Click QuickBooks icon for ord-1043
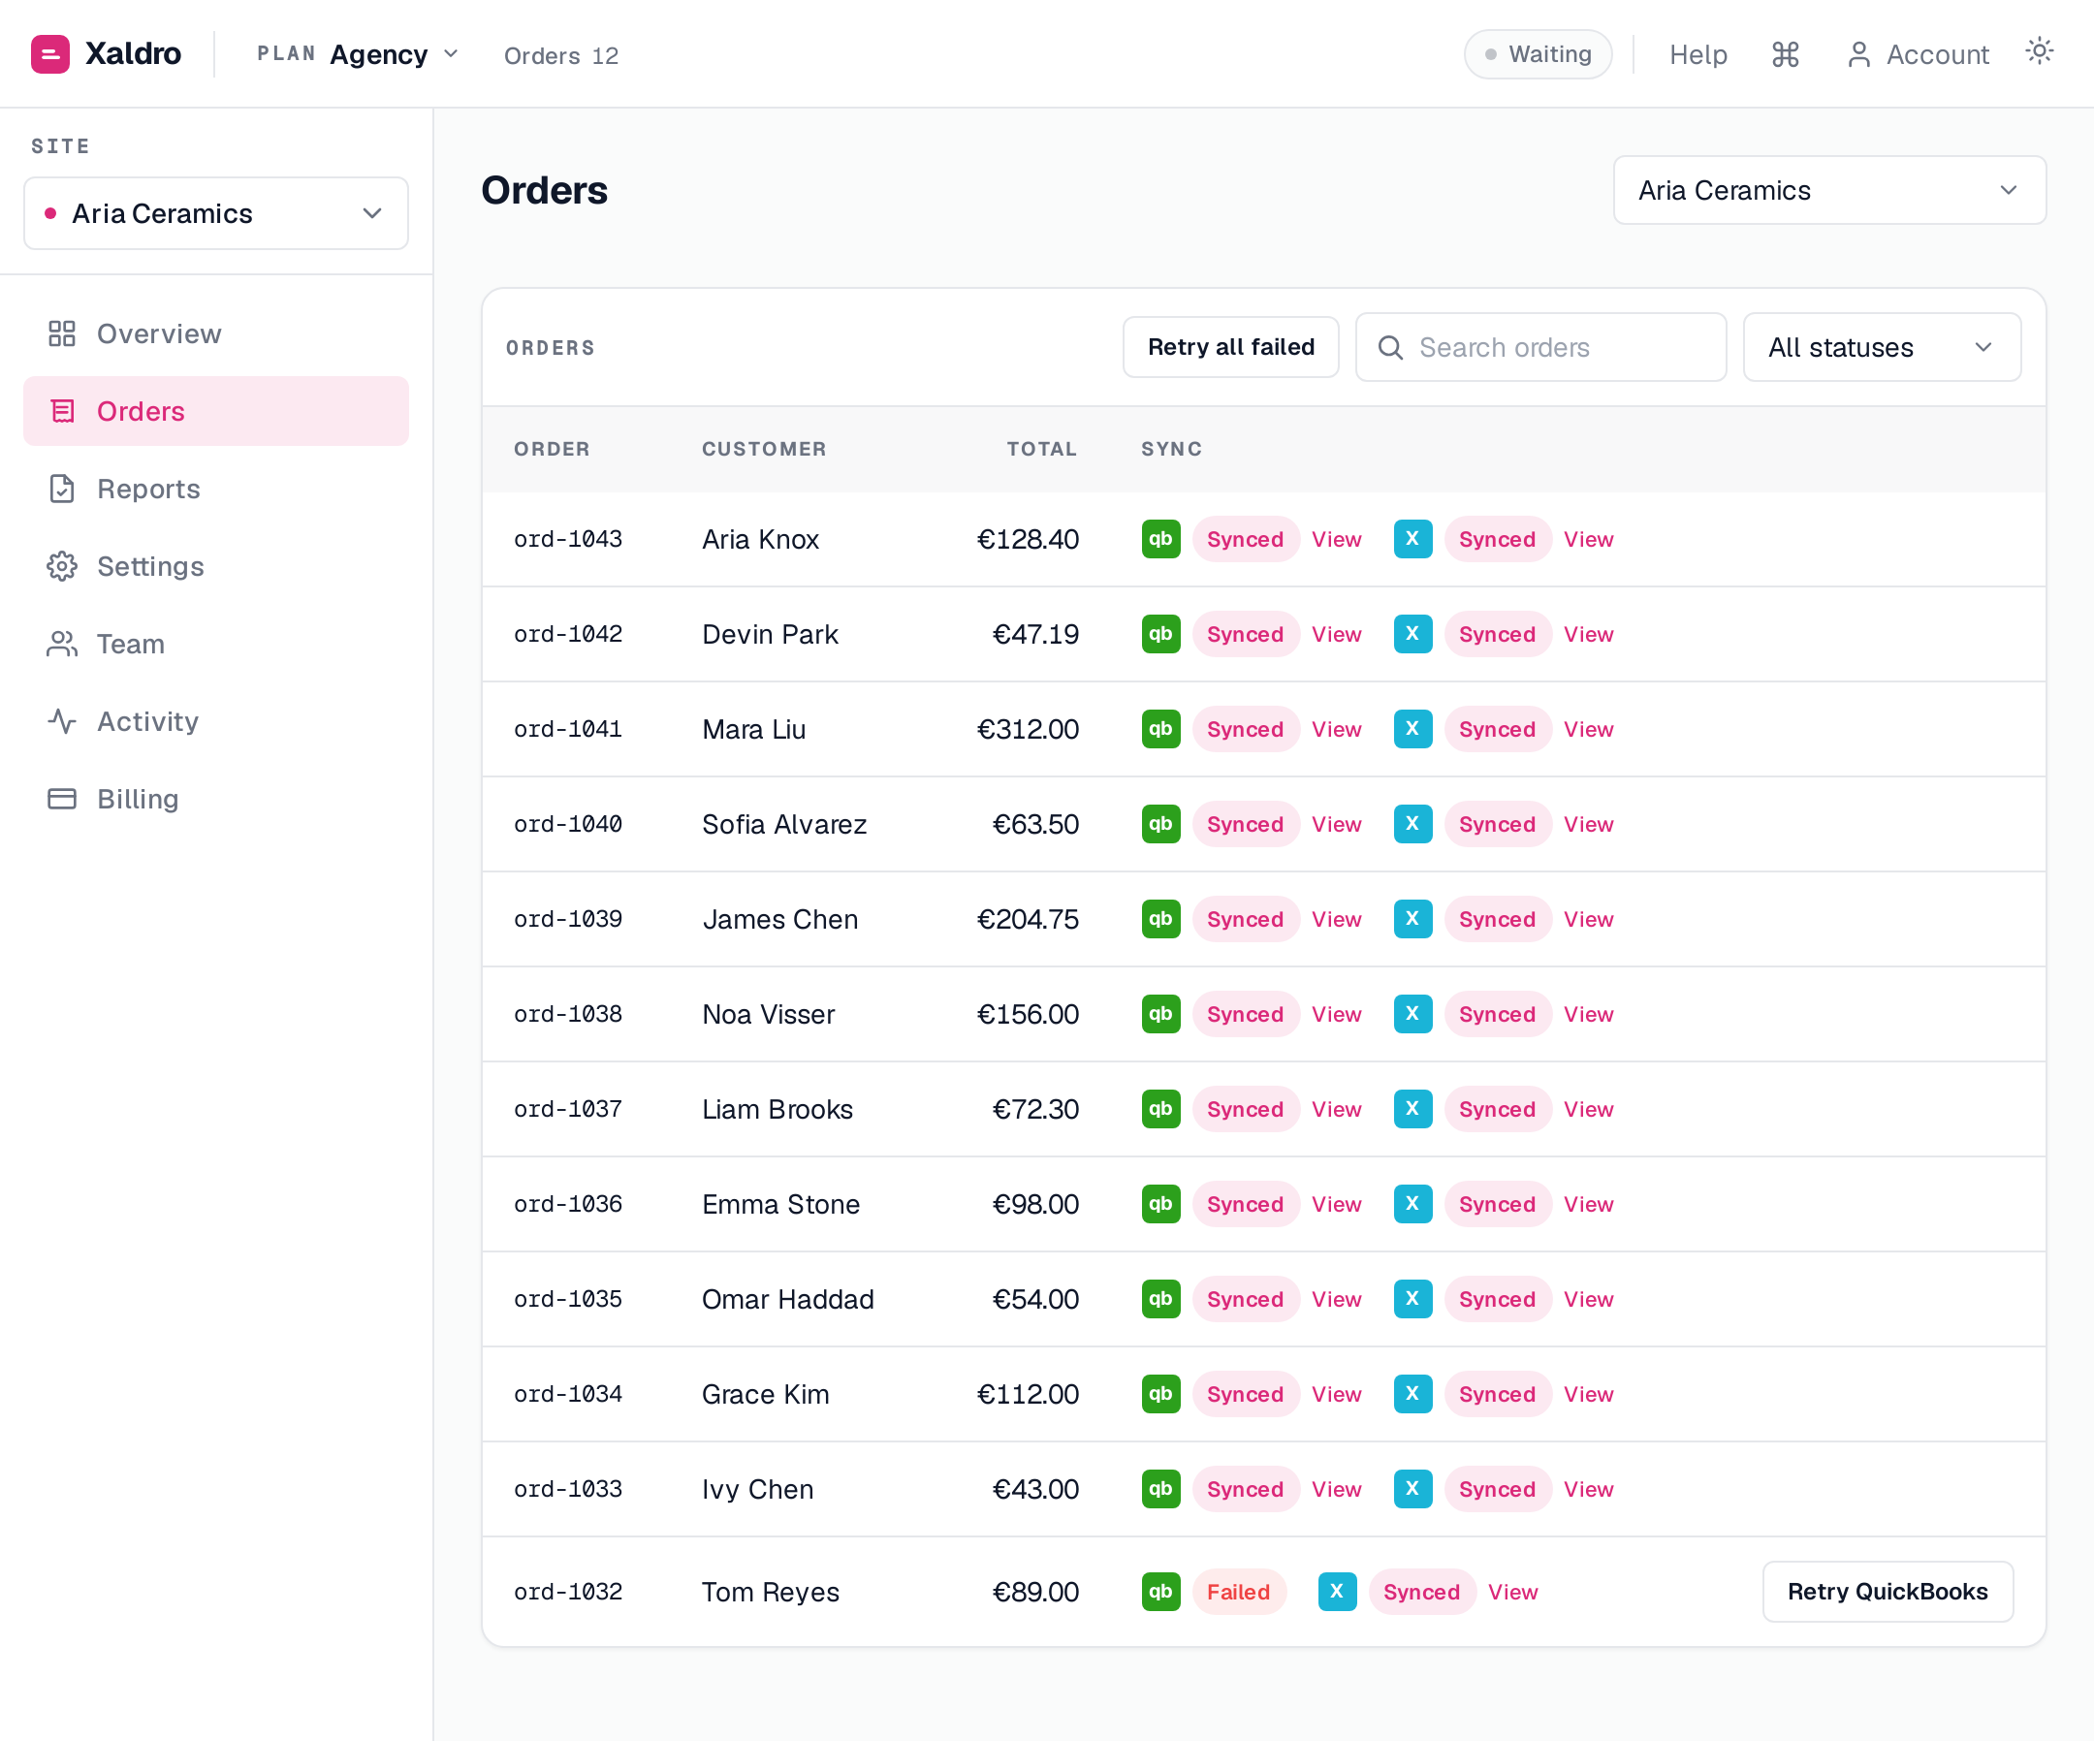Image resolution: width=2094 pixels, height=1741 pixels. pos(1160,538)
